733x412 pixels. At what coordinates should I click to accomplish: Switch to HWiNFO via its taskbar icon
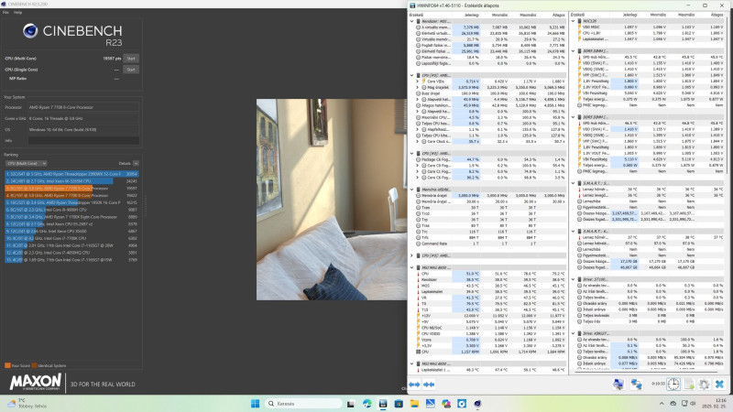pos(383,404)
